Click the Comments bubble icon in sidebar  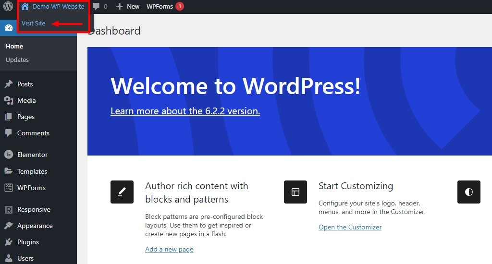pyautogui.click(x=9, y=133)
